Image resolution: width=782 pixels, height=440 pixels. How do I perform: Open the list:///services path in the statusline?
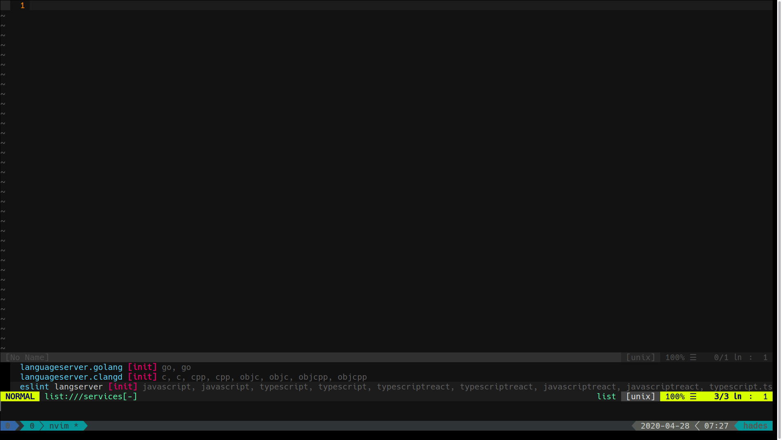[x=85, y=396]
